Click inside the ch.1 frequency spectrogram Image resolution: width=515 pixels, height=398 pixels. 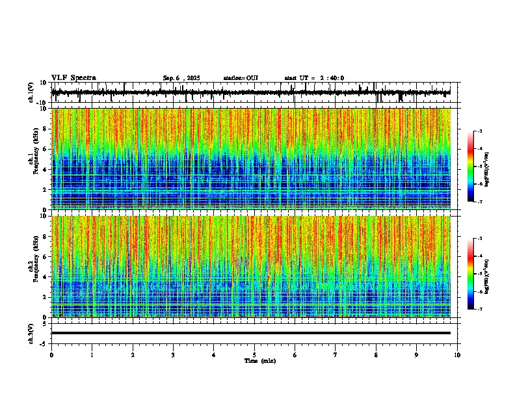(x=250, y=159)
